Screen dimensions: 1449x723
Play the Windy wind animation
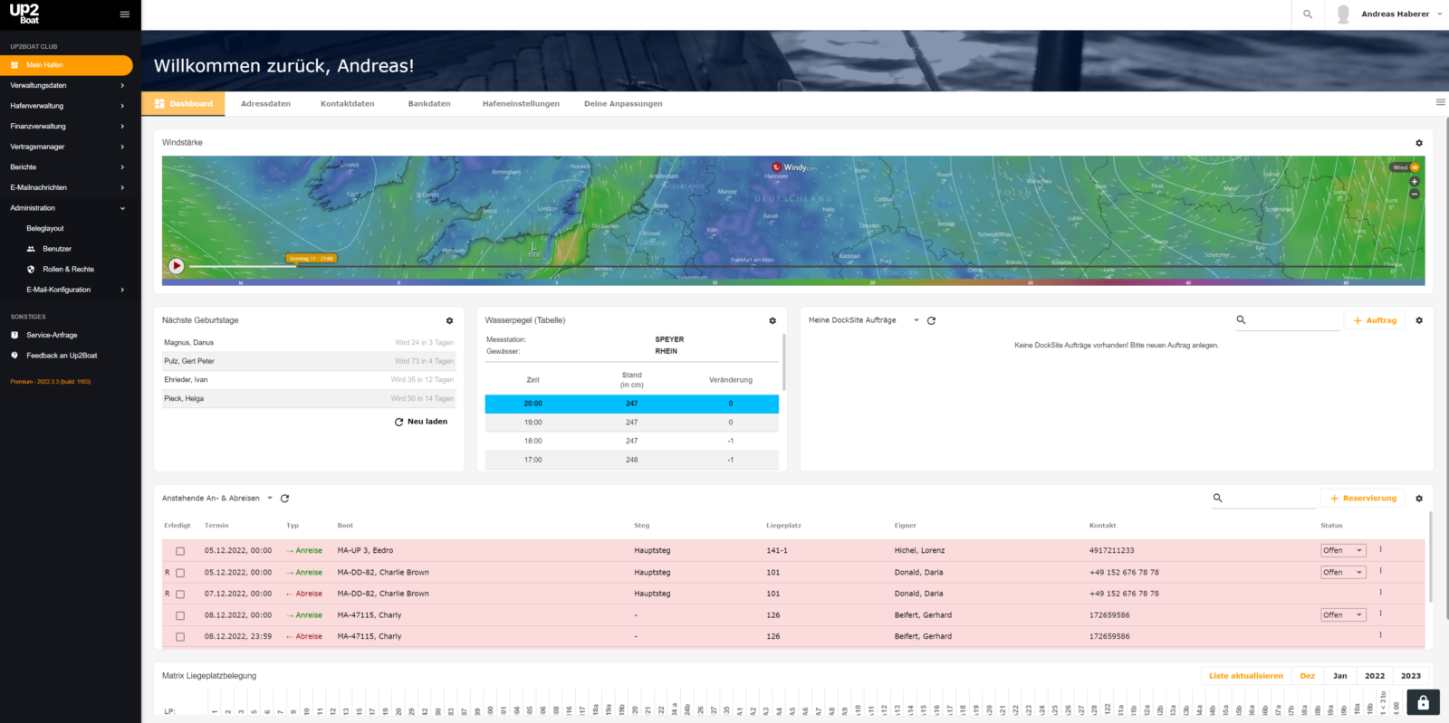177,266
